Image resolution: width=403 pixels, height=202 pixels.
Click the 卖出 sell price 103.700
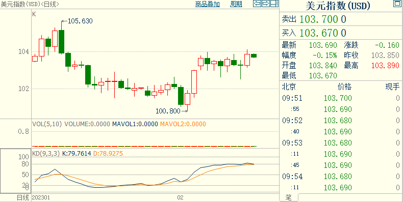[322, 19]
